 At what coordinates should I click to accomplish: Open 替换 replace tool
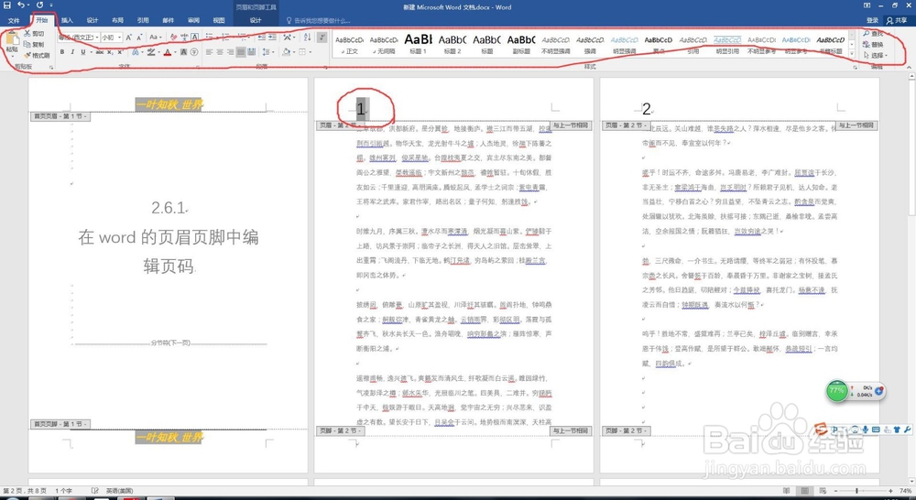874,44
